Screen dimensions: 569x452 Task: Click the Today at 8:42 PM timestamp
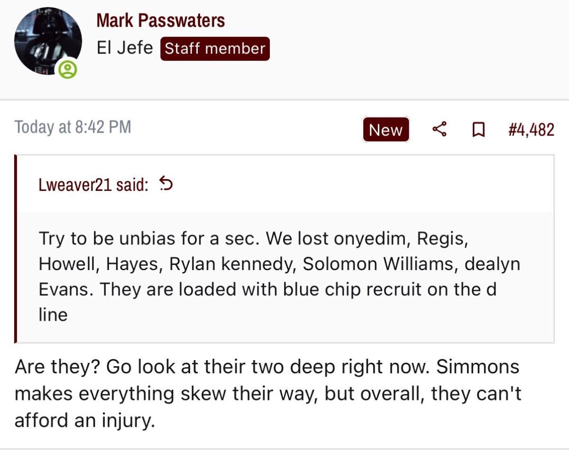[x=73, y=127]
